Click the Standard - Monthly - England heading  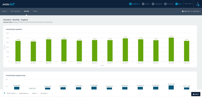click(x=16, y=20)
